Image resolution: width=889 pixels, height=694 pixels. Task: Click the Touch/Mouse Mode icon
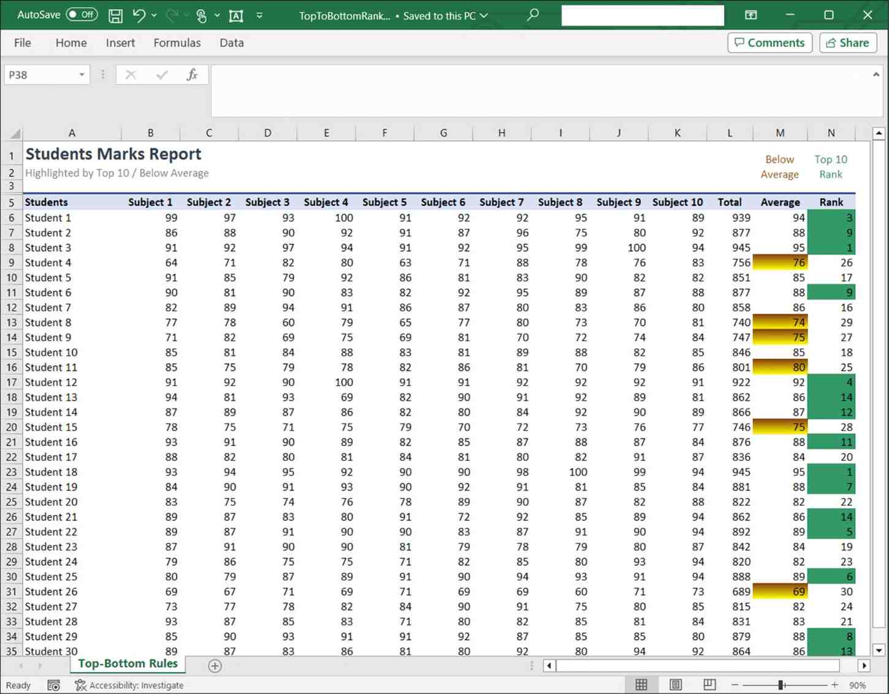tap(201, 15)
